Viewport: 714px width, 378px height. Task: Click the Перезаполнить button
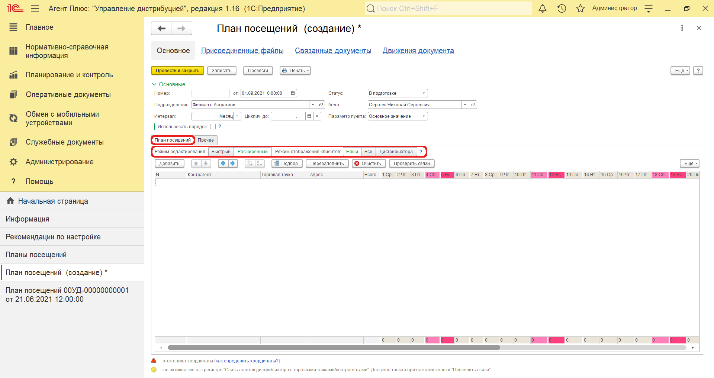(x=327, y=164)
